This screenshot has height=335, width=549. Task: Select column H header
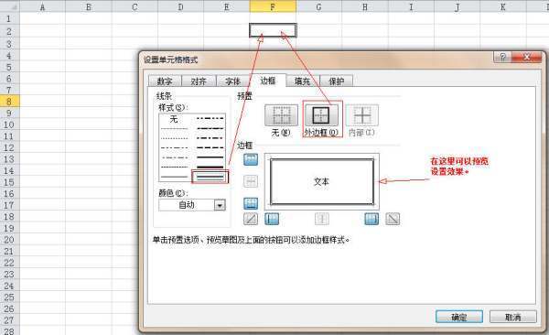365,6
